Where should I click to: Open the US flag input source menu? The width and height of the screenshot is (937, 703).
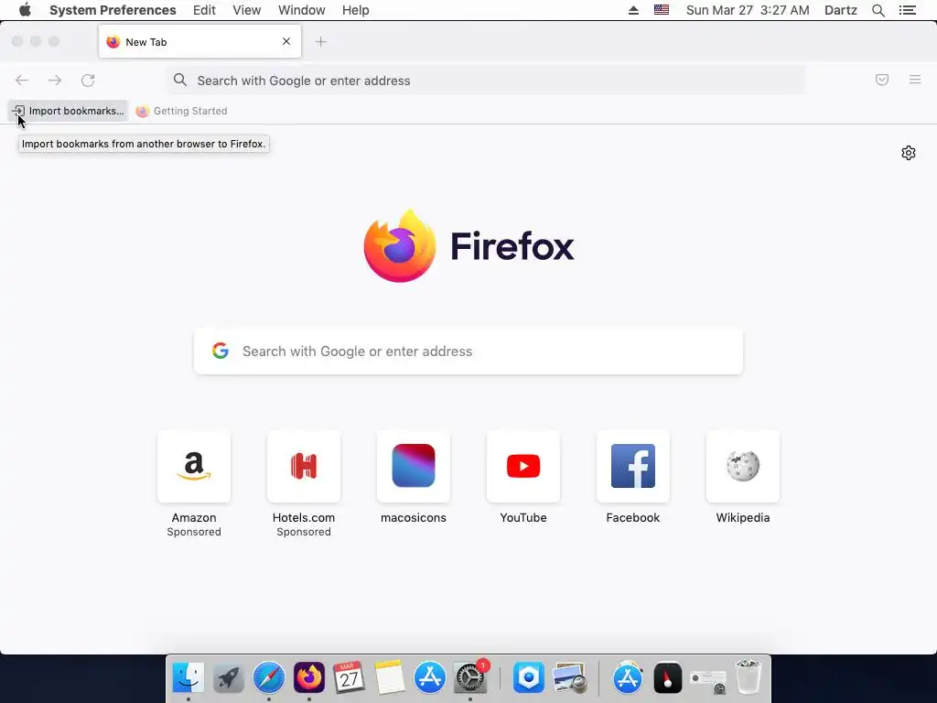662,10
